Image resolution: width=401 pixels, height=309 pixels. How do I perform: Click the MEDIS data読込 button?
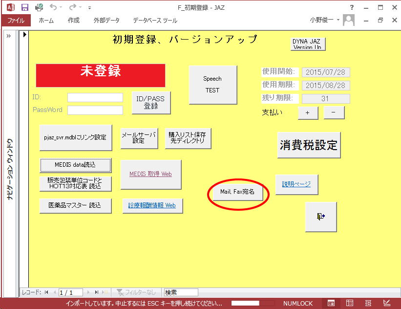75,165
